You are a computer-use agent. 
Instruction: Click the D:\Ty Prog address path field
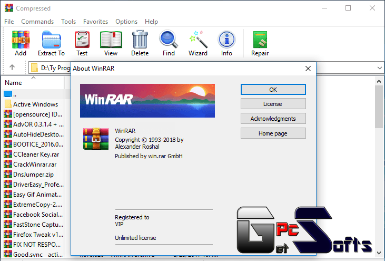[x=51, y=67]
